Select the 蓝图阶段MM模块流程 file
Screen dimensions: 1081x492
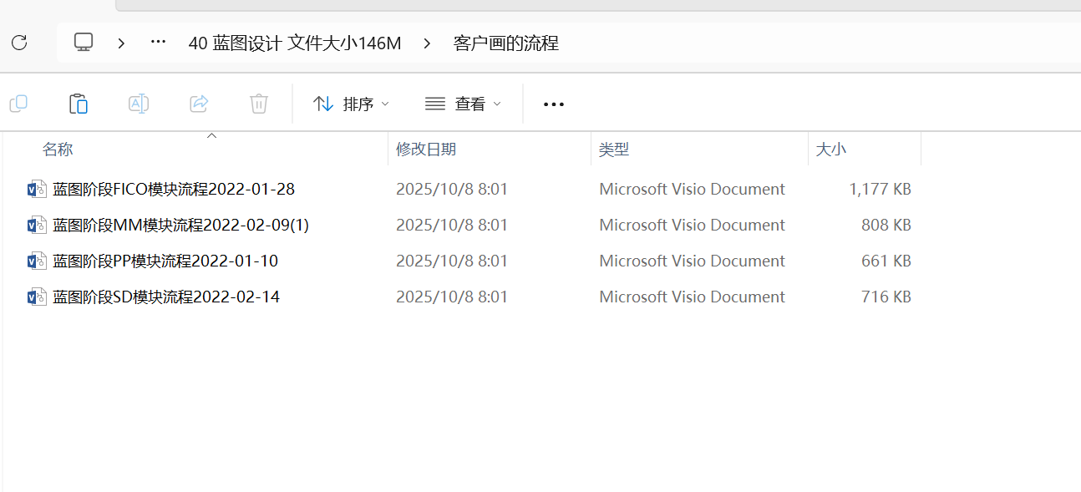pyautogui.click(x=180, y=226)
